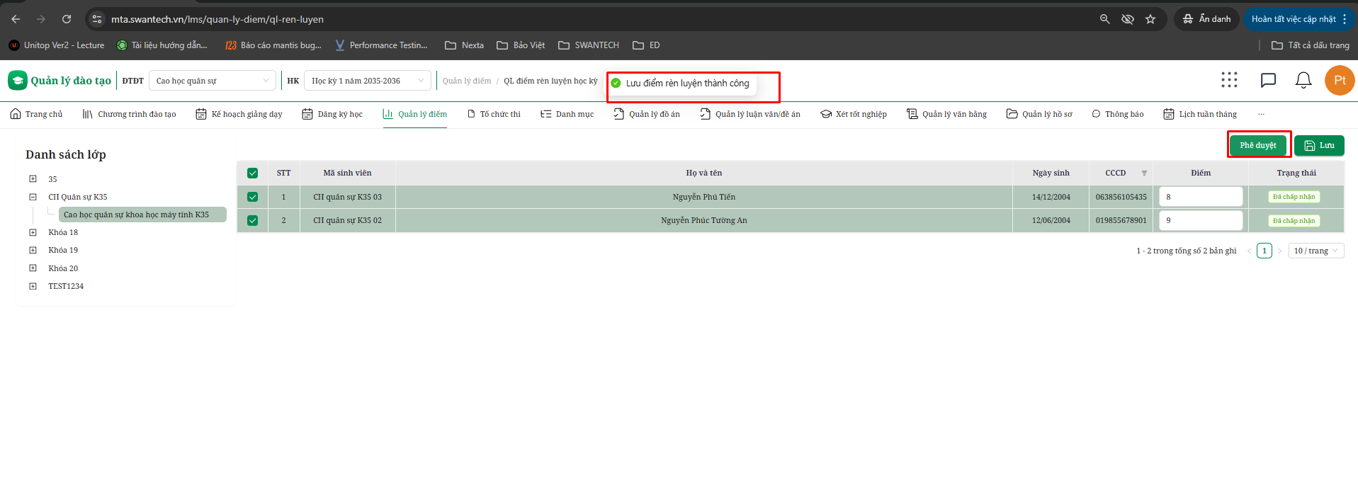Open the Chương trình đào tạo menu
The width and height of the screenshot is (1358, 492).
129,114
